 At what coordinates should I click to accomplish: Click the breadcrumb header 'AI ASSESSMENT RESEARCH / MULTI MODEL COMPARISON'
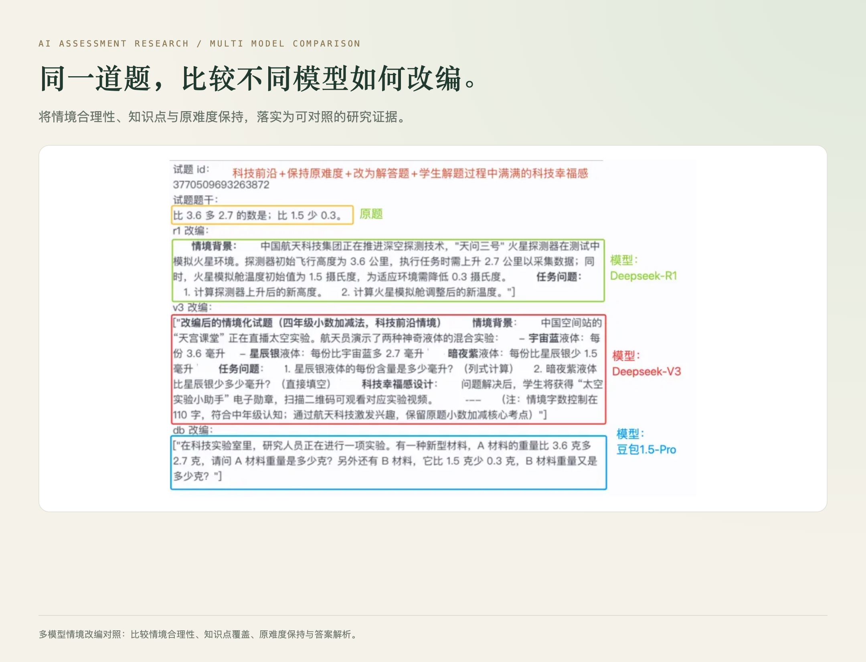tap(199, 43)
